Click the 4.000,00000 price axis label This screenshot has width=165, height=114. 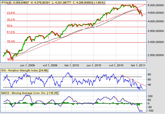click(156, 21)
